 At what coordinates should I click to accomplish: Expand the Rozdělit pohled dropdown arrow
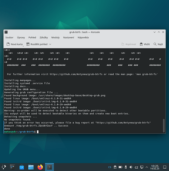click(50, 44)
